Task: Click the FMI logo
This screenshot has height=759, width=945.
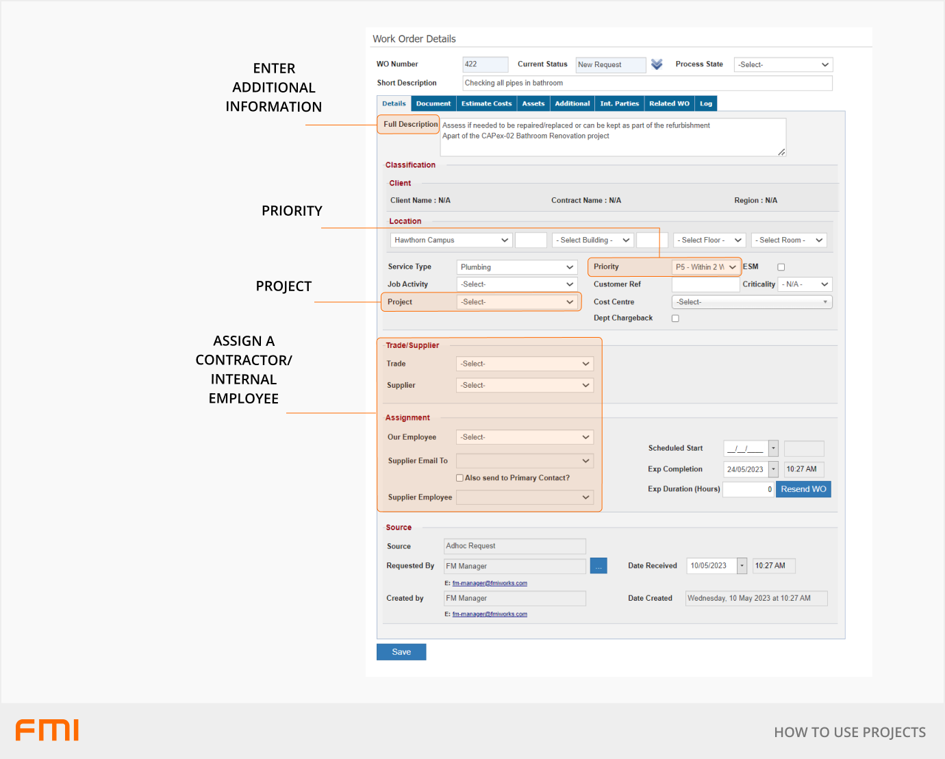Action: pos(47,730)
